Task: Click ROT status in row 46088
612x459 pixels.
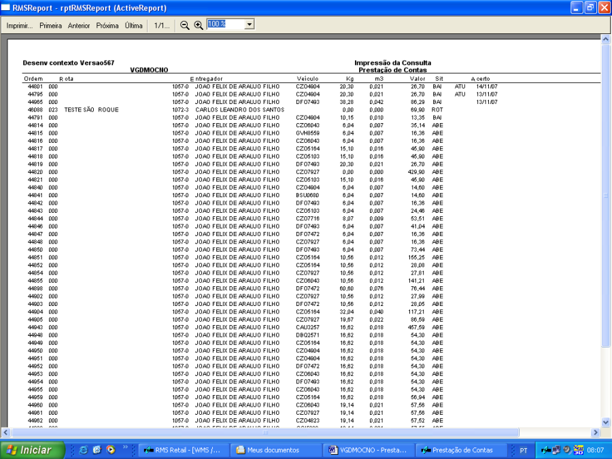Action: click(437, 110)
